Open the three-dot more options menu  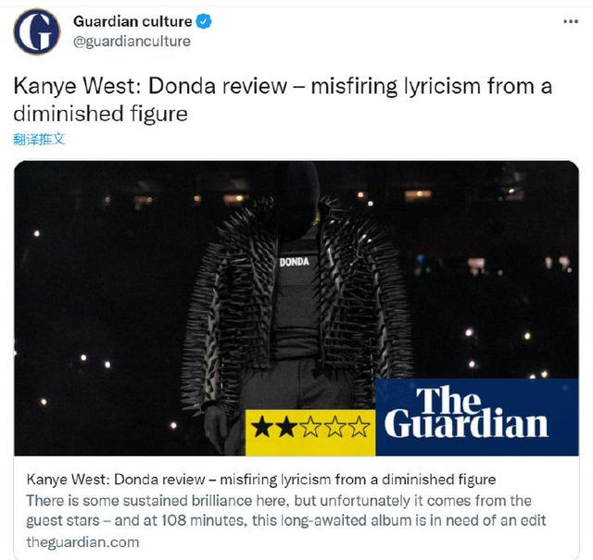(571, 21)
